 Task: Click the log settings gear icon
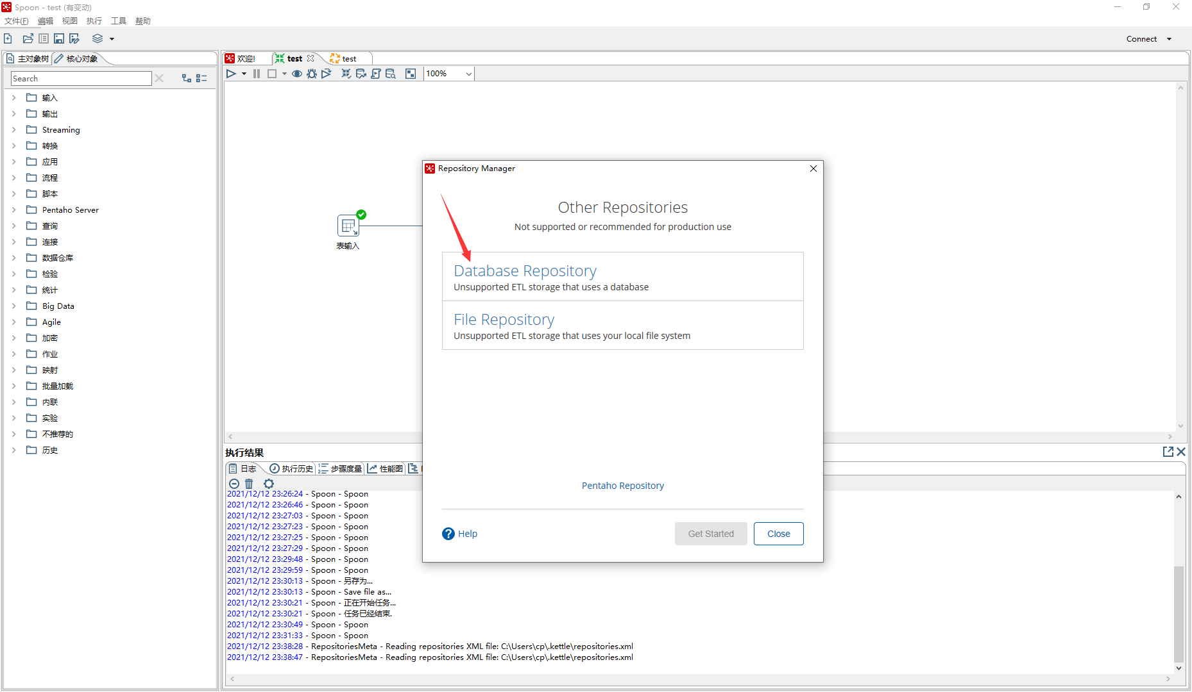(269, 484)
